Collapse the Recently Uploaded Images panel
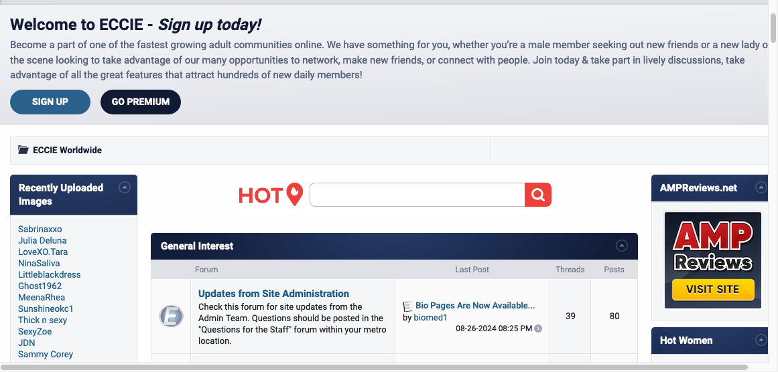 coord(124,188)
